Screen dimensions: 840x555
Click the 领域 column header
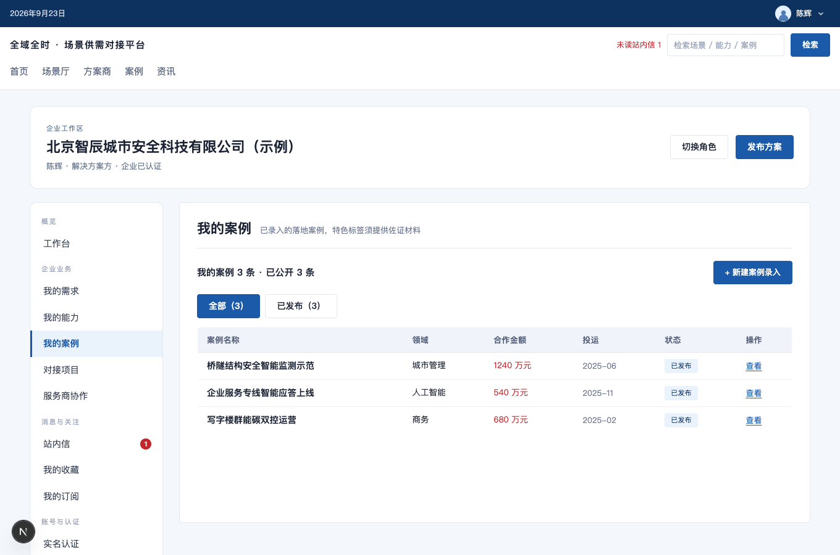[420, 340]
